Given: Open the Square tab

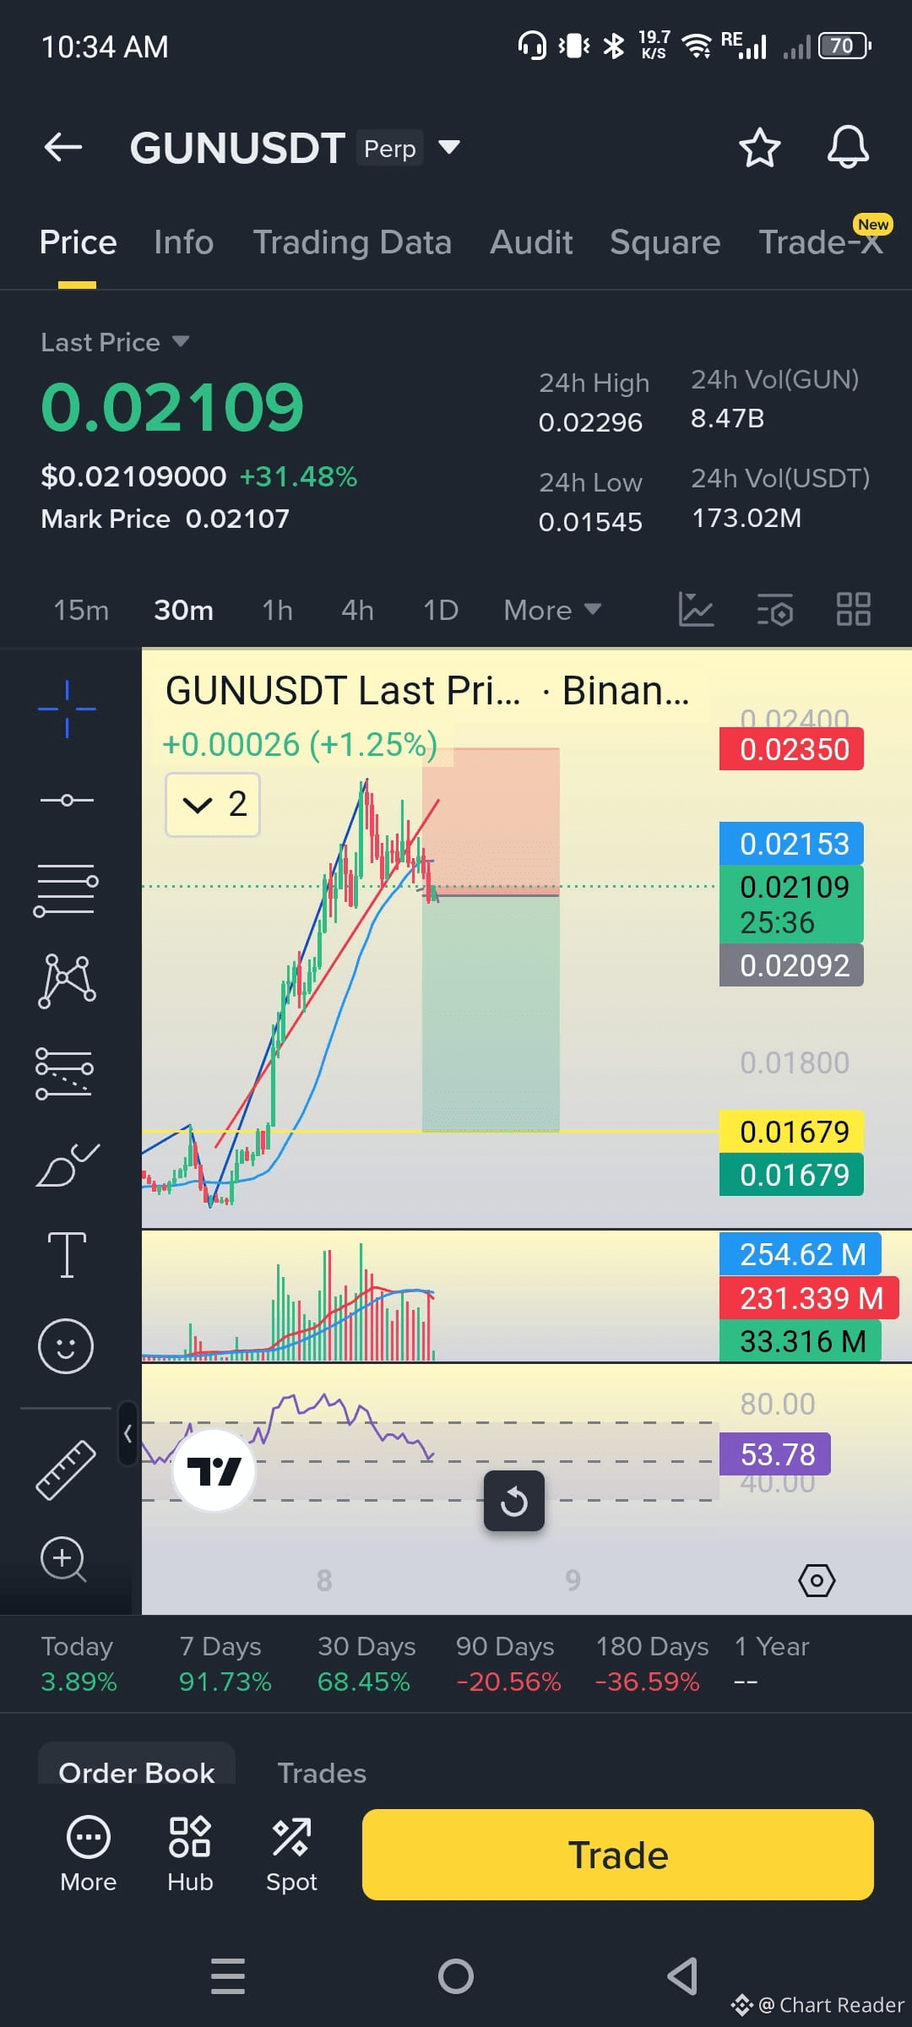Looking at the screenshot, I should 665,242.
